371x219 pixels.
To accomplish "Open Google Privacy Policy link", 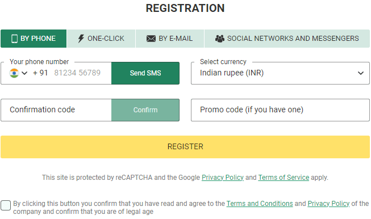I will (x=223, y=178).
